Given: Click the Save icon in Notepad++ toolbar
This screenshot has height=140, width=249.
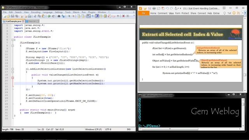Looking at the screenshot, I should (x=12, y=16).
